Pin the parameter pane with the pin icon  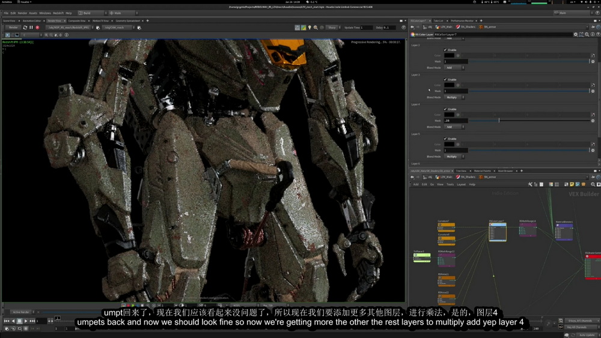click(x=593, y=27)
